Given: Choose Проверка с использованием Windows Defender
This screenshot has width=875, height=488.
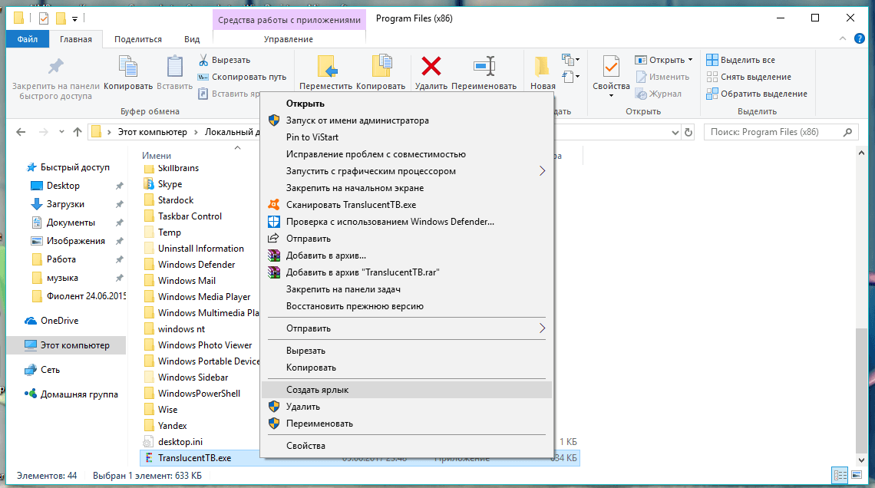Looking at the screenshot, I should (406, 222).
